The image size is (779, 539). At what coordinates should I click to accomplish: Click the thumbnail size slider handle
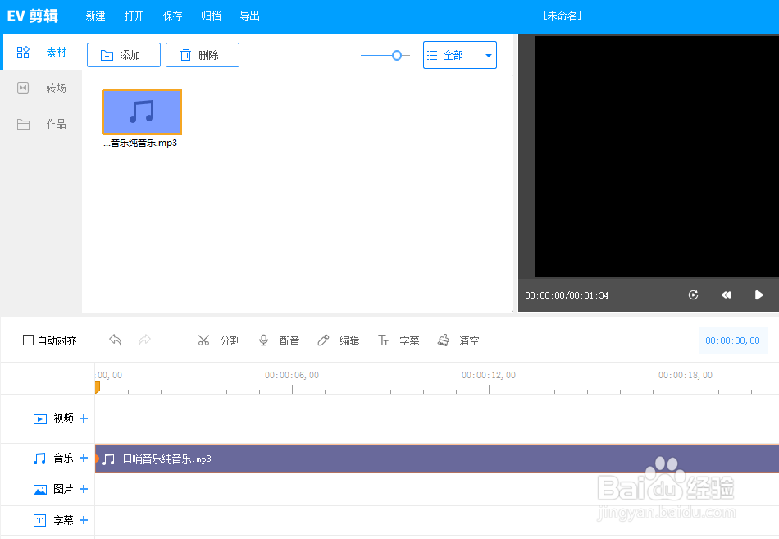pos(396,55)
